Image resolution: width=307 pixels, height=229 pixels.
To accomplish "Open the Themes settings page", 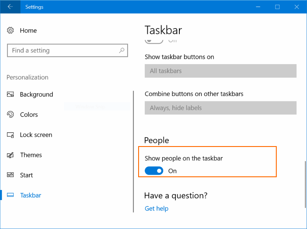I will 31,155.
